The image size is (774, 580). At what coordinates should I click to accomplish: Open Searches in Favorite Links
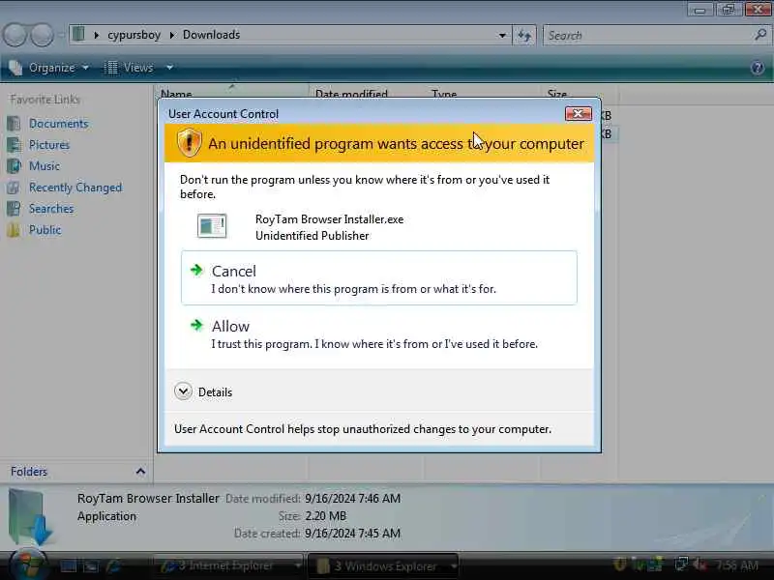click(x=51, y=209)
